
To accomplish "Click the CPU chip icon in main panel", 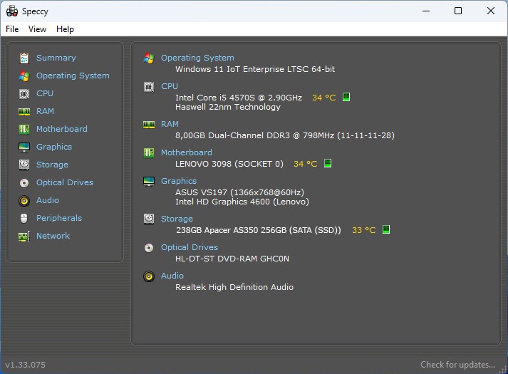I will click(149, 87).
